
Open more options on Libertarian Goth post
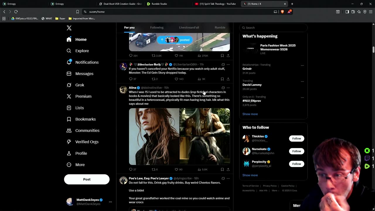[x=228, y=64]
